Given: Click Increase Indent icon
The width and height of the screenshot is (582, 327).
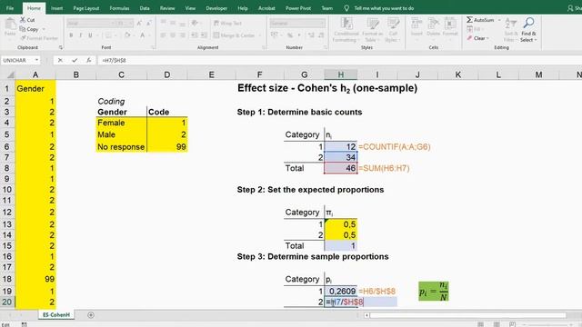Looking at the screenshot, I should 204,35.
